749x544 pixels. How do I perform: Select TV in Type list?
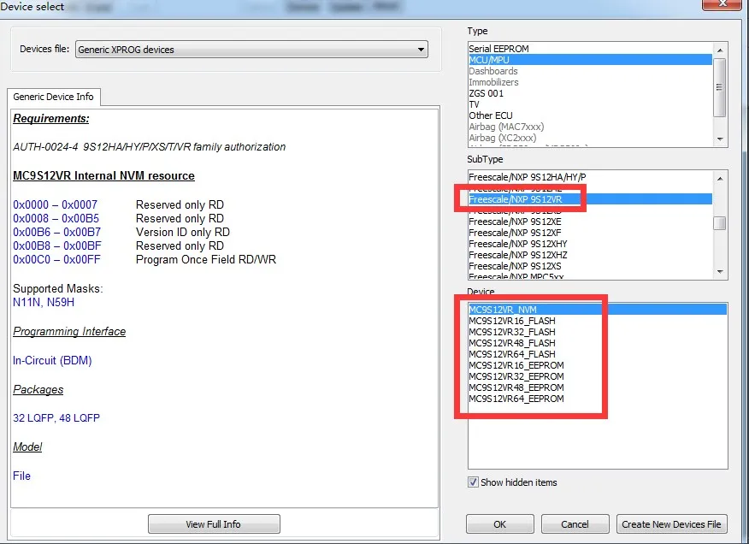pos(590,104)
